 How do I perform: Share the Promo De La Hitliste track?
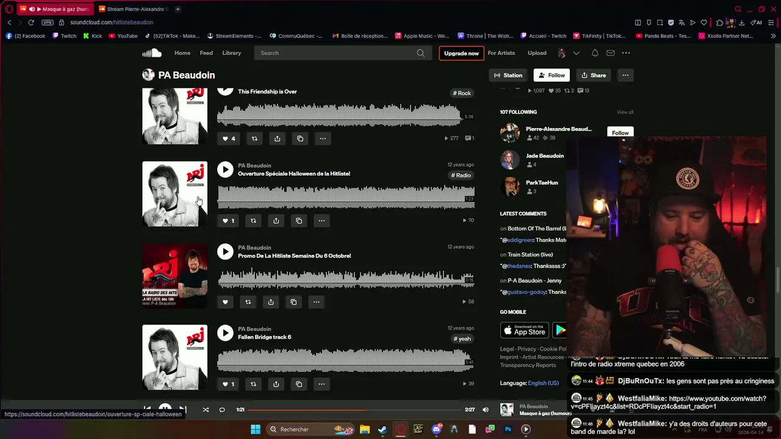270,302
